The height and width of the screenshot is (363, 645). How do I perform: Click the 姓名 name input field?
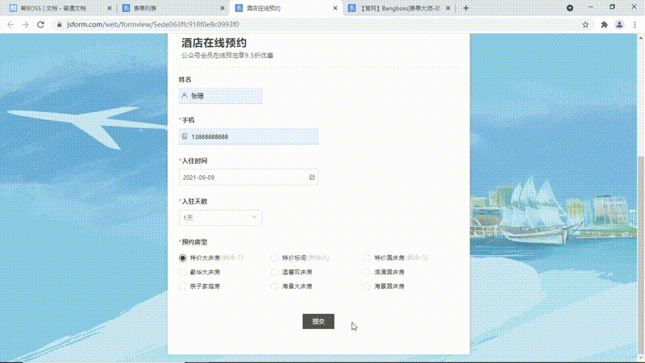pos(220,96)
